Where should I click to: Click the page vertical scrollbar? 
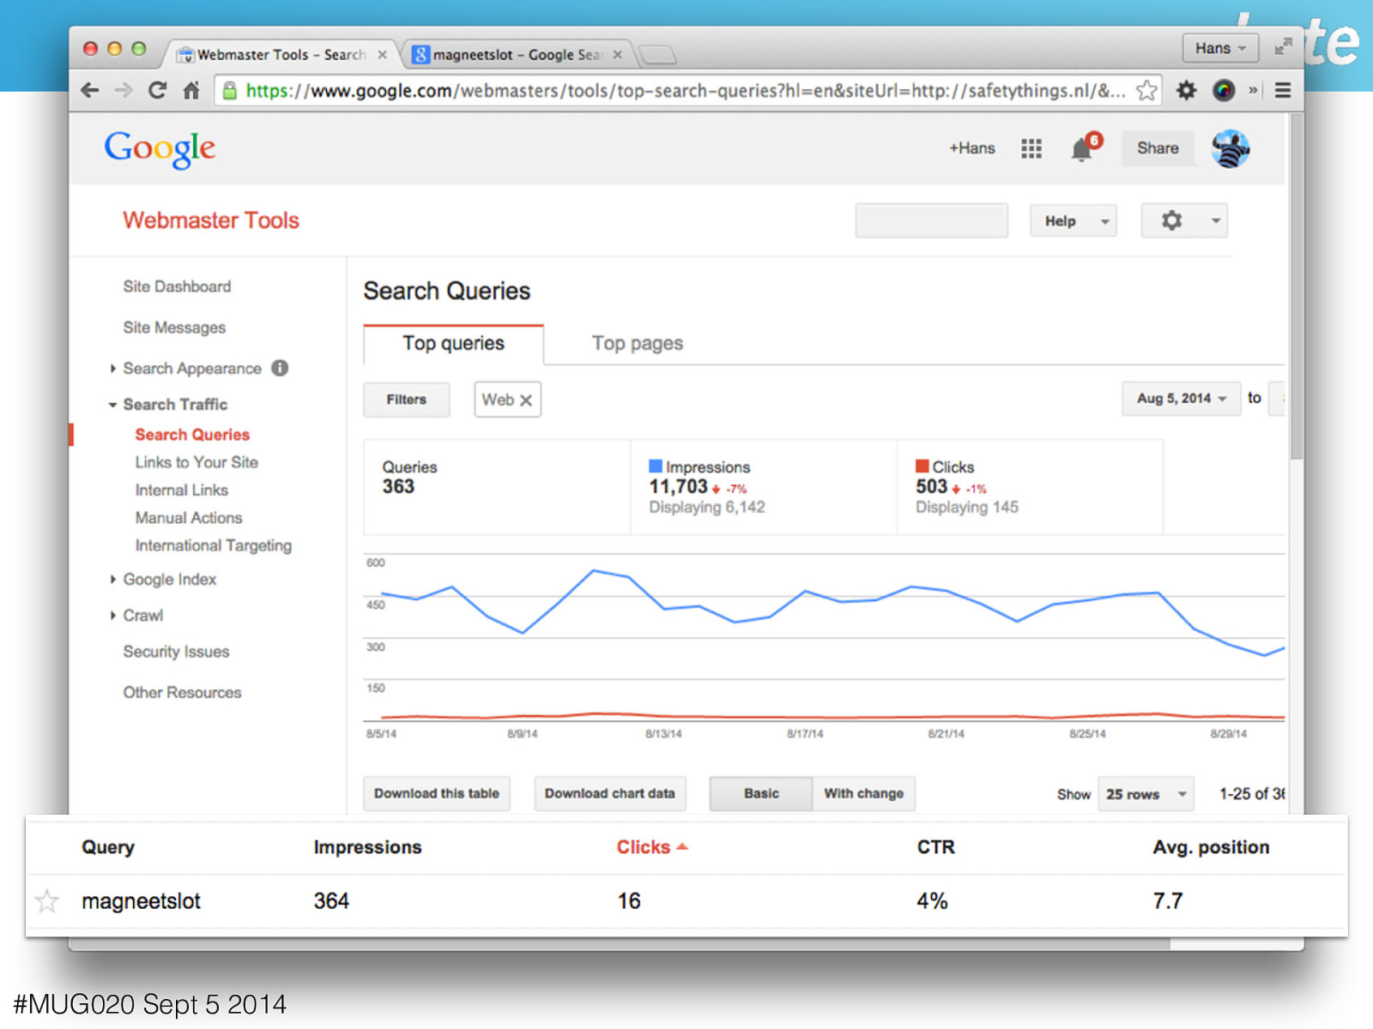click(x=1297, y=287)
